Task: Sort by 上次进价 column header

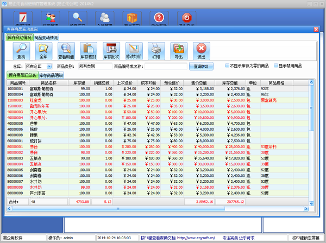Action: coord(125,83)
